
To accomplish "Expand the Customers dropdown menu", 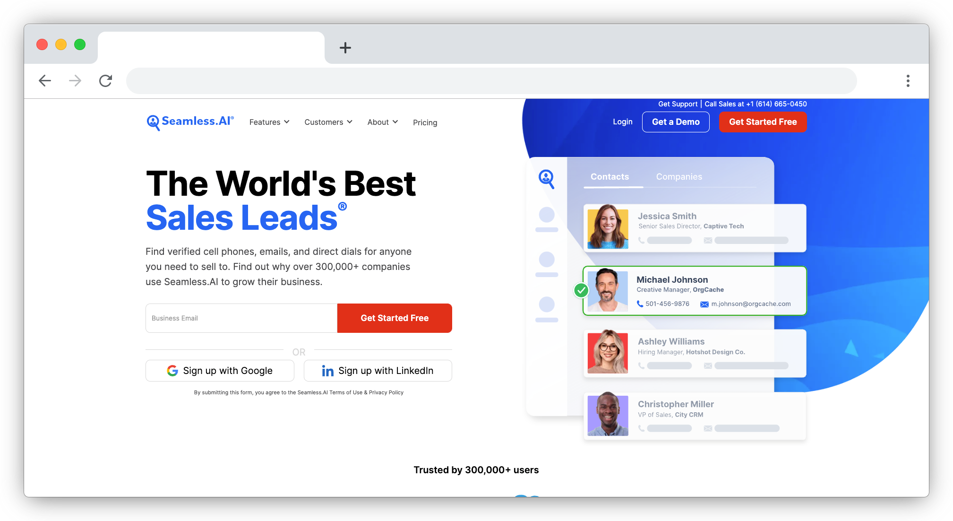I will (x=327, y=121).
